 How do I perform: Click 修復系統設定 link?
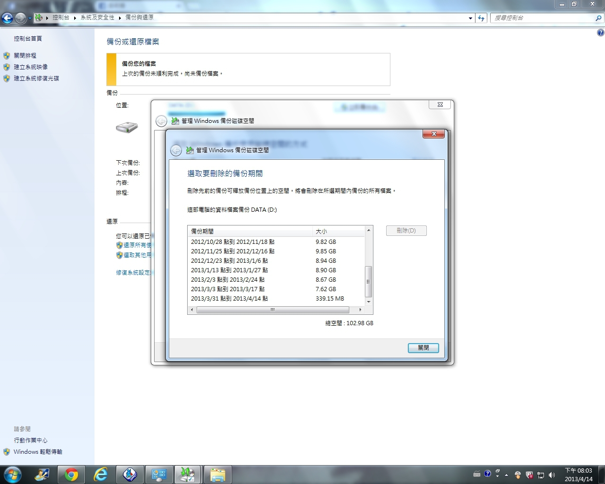[133, 273]
